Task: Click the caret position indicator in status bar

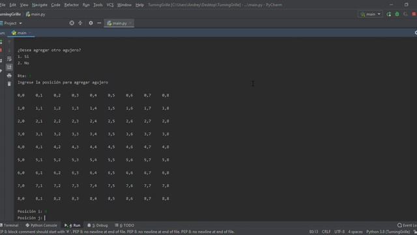Action: [x=313, y=232]
